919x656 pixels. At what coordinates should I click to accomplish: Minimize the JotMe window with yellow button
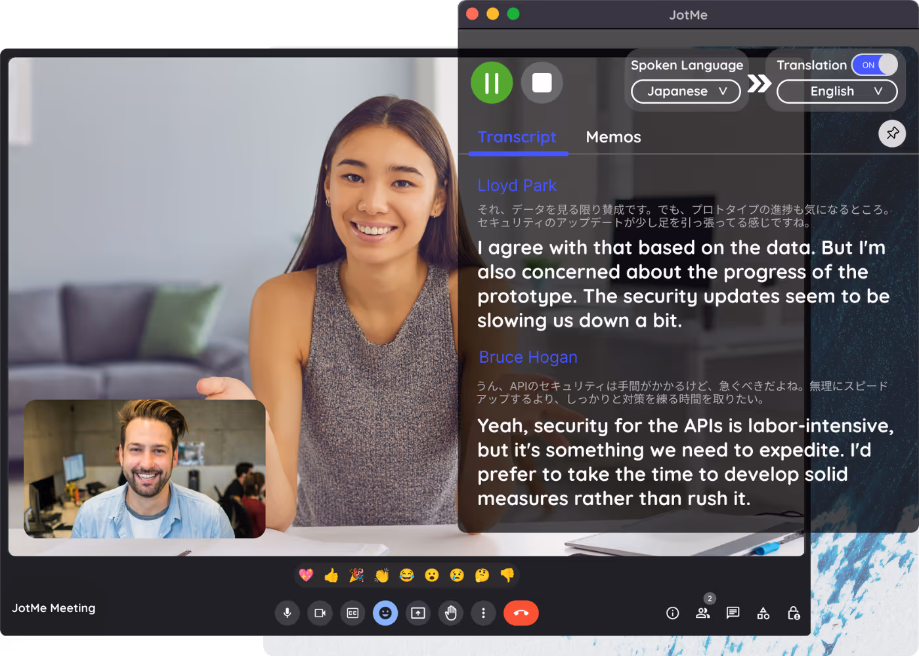click(x=493, y=14)
